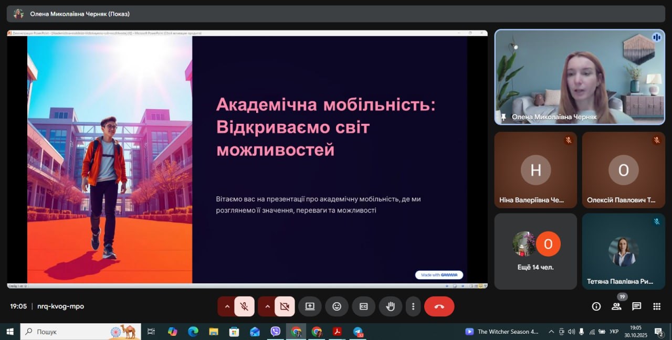Expand the audio settings chevron
The image size is (672, 340).
click(227, 306)
